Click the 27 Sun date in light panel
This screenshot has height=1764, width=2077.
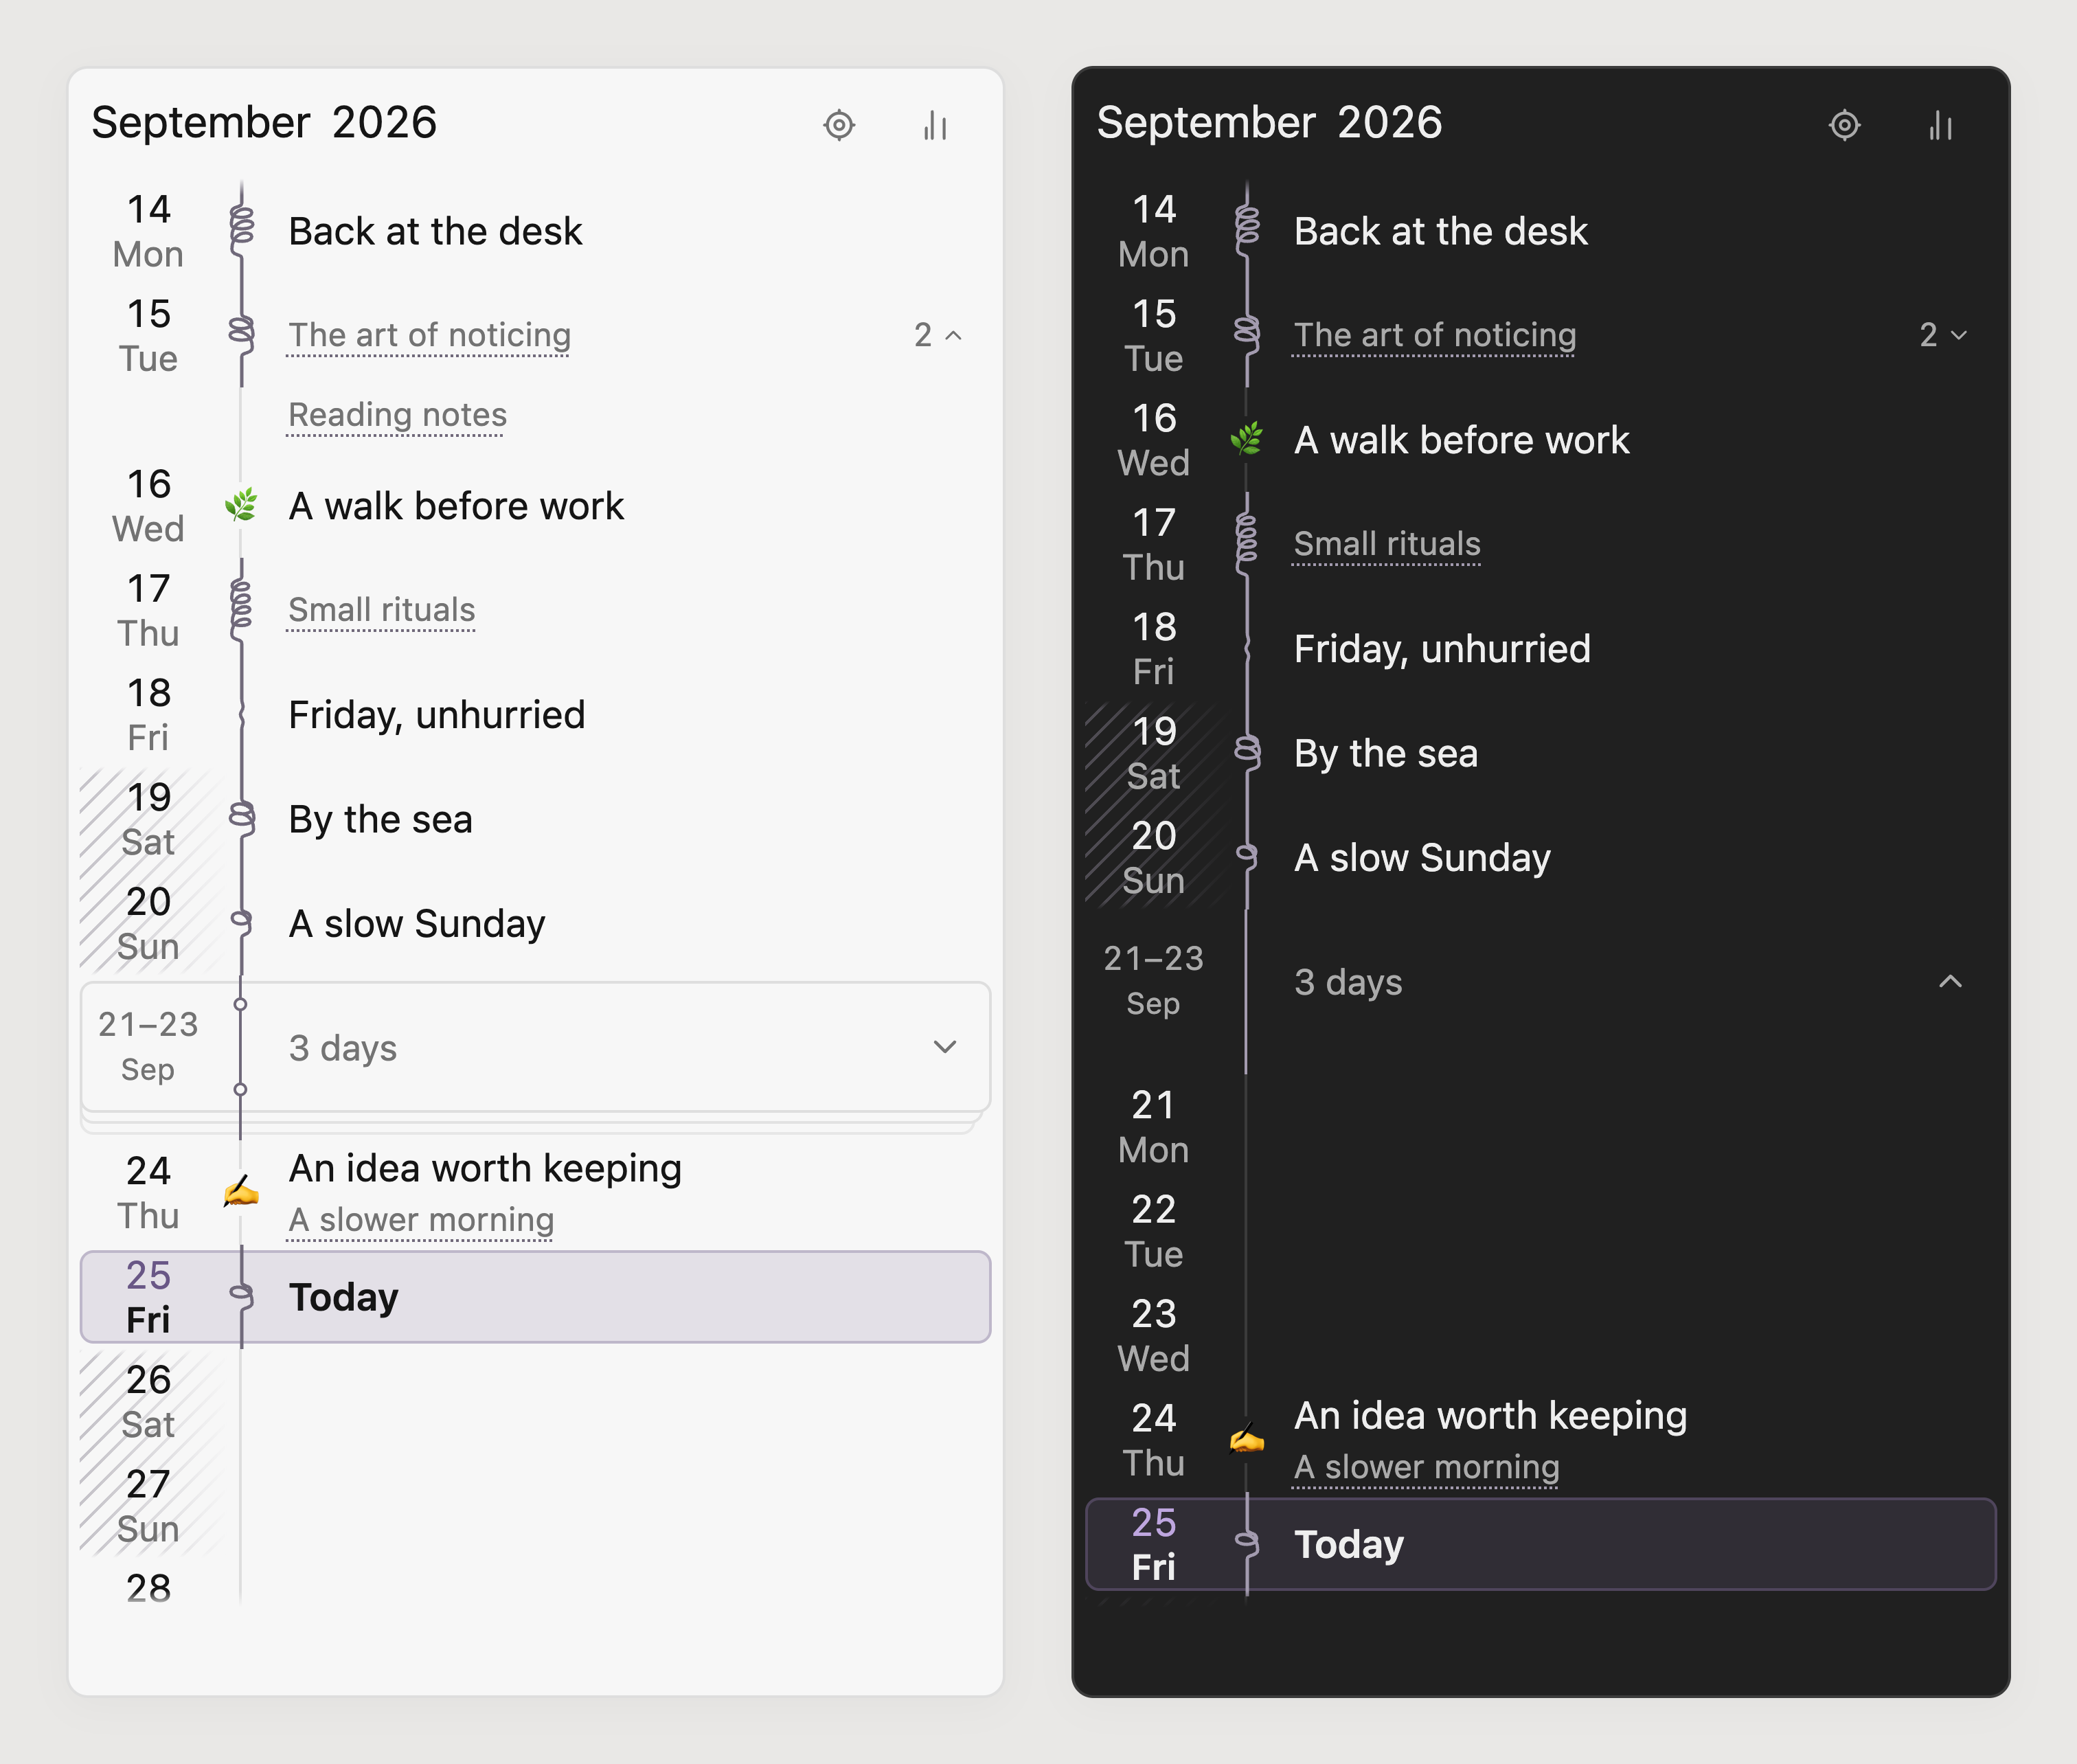click(x=148, y=1506)
